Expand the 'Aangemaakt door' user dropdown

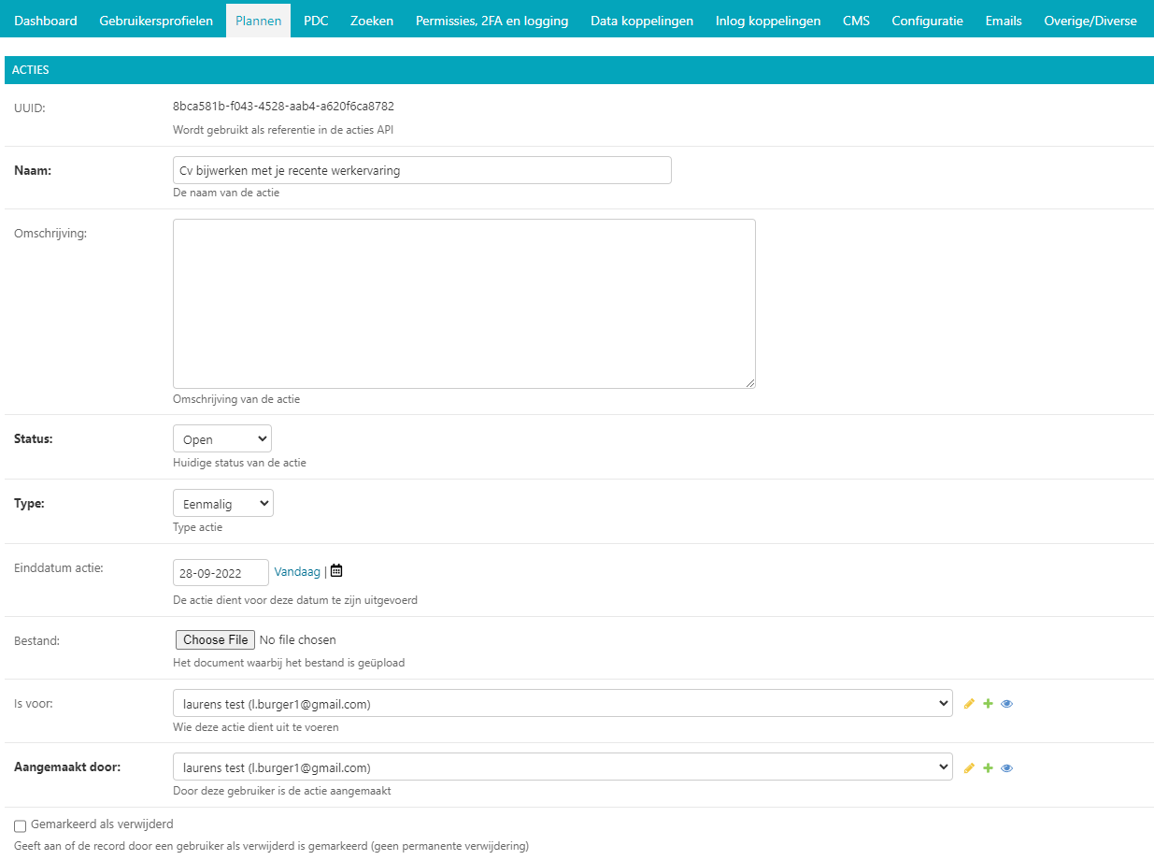562,767
